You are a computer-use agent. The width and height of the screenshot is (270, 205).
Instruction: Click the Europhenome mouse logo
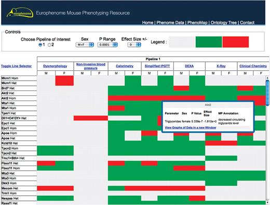point(20,13)
